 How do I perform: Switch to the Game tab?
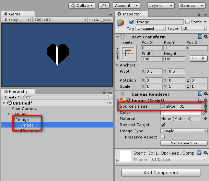click(18, 14)
